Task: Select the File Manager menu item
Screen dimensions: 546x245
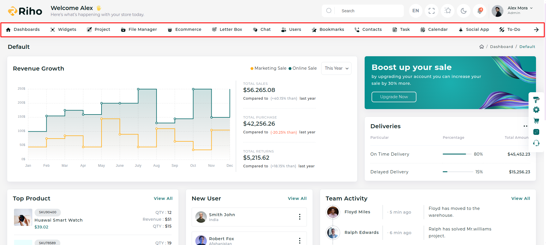Action: pyautogui.click(x=139, y=29)
